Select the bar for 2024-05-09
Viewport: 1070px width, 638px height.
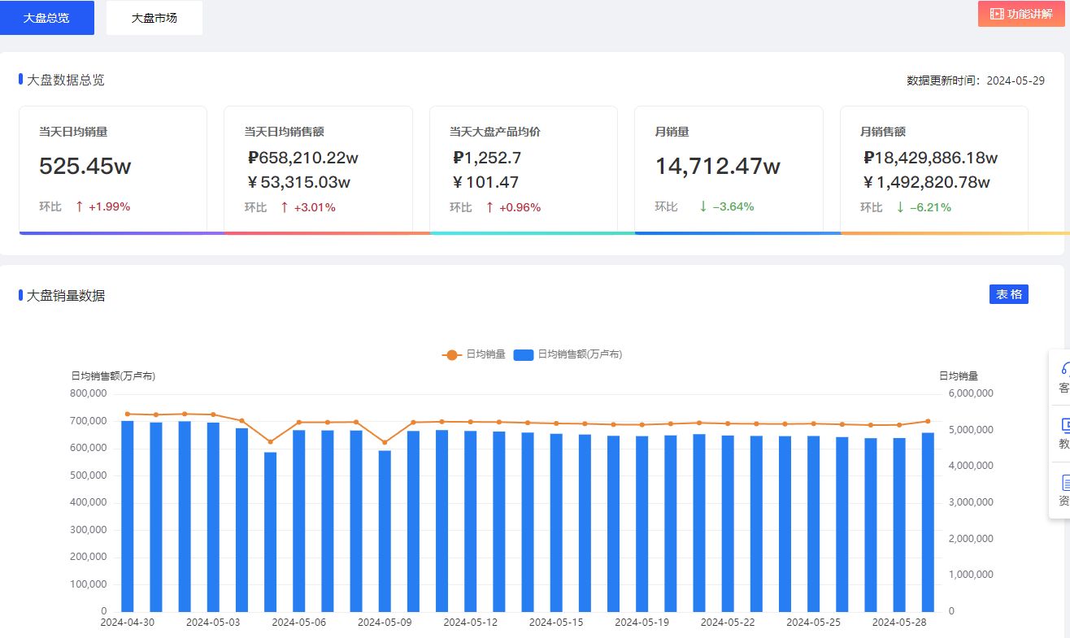pyautogui.click(x=385, y=531)
